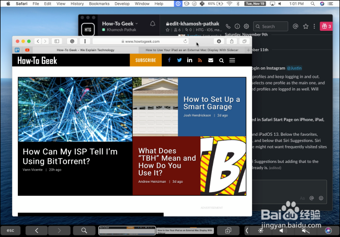Click Safari forward navigation arrow
The height and width of the screenshot is (237, 340).
[x=45, y=41]
